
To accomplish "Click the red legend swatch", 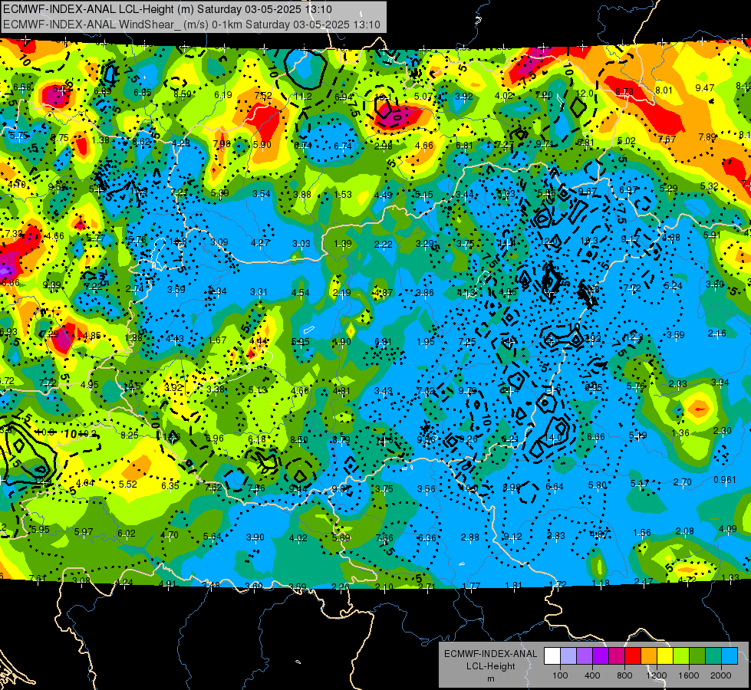I will pyautogui.click(x=633, y=656).
